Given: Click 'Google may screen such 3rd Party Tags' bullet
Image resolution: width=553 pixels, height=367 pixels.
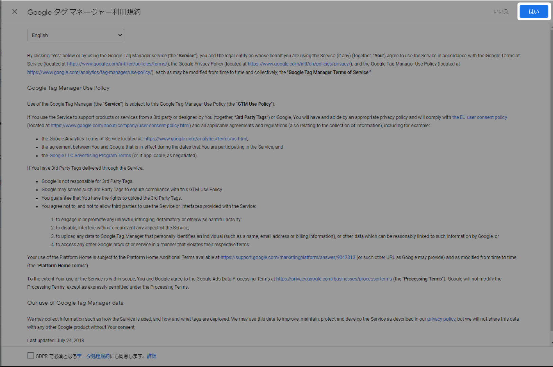Looking at the screenshot, I should pyautogui.click(x=132, y=189).
